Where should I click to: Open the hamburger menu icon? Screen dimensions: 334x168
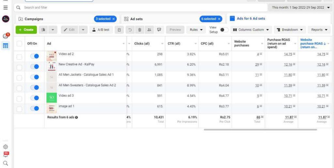coord(6,7)
